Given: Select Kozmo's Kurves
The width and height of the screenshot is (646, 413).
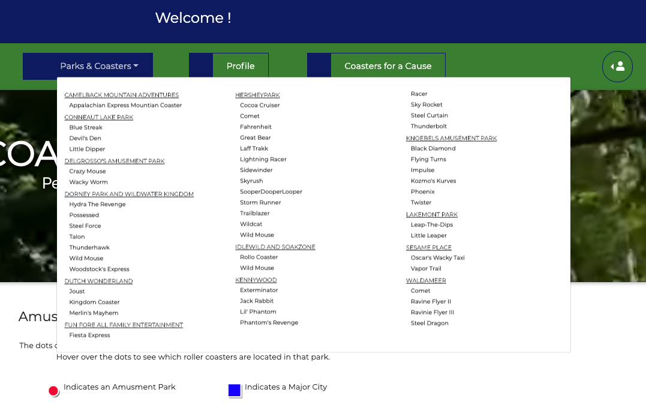Looking at the screenshot, I should (434, 181).
